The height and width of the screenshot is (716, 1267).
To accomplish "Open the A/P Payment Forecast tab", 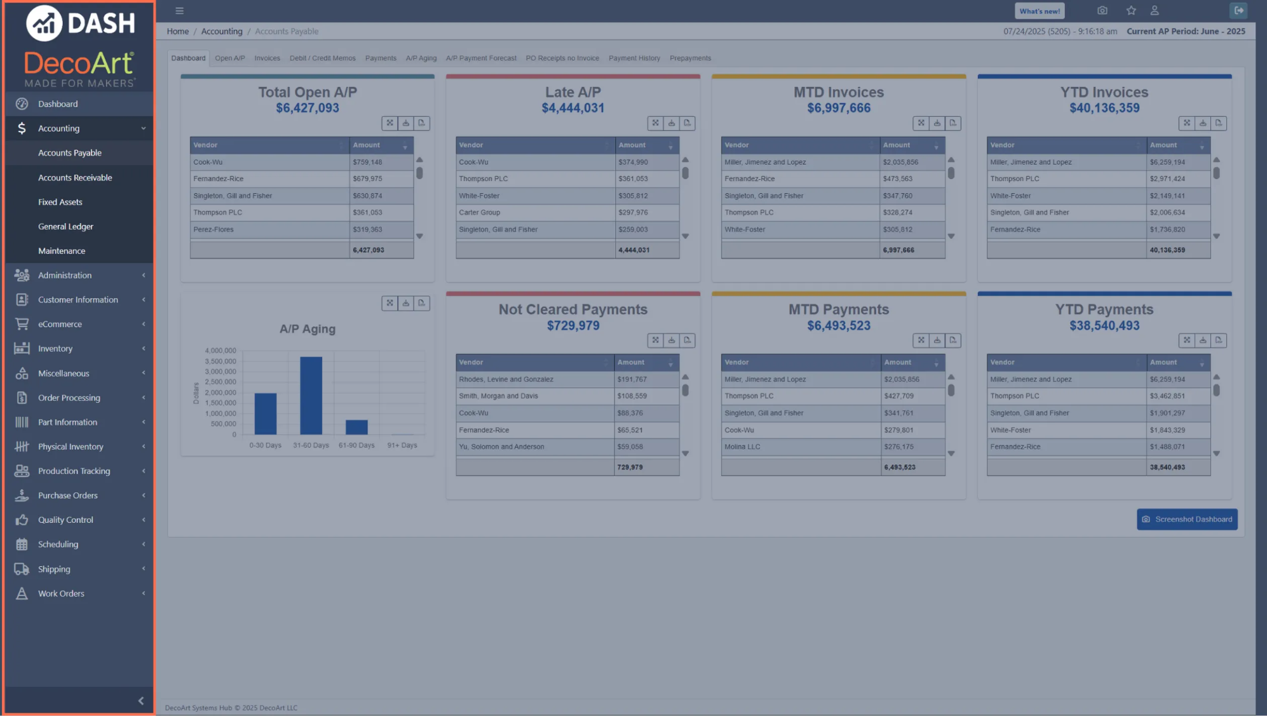I will click(x=480, y=58).
